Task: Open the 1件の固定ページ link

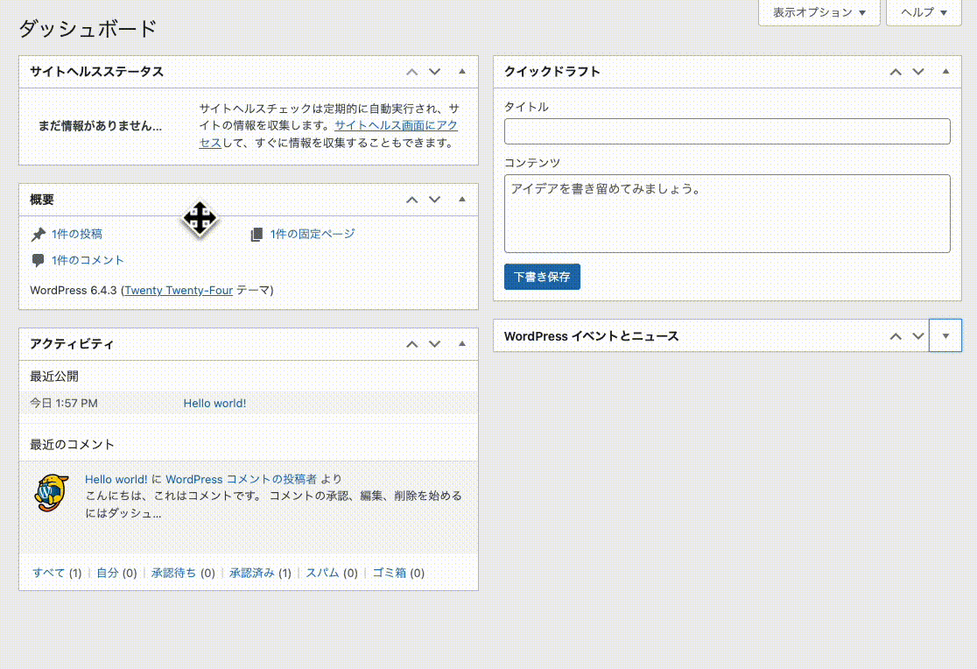Action: pos(313,234)
